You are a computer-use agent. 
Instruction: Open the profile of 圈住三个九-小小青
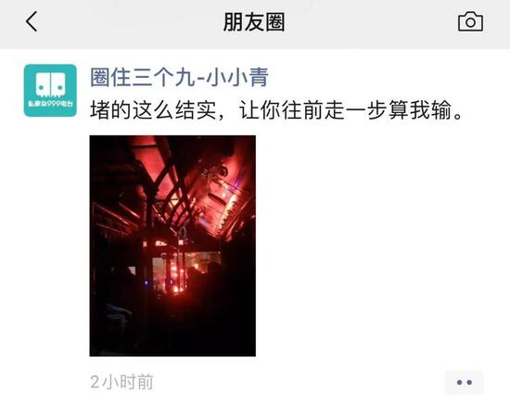[179, 77]
